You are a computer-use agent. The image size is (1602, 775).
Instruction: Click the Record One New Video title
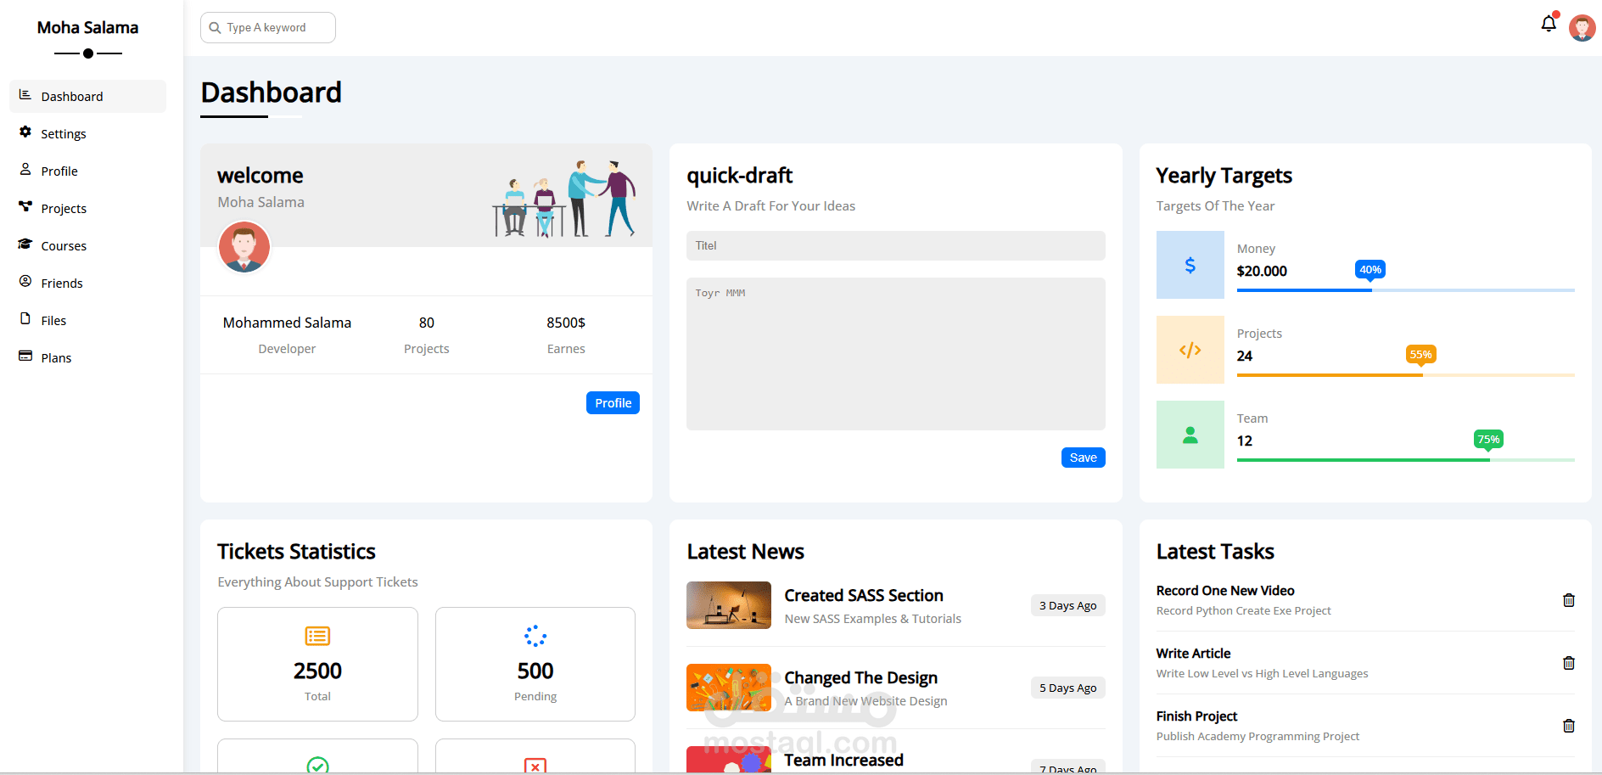click(x=1225, y=590)
